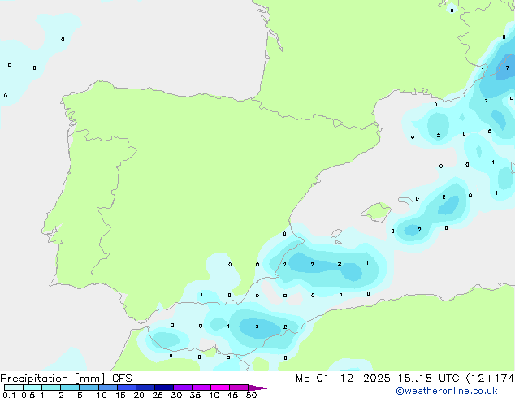This screenshot has height=398, width=515.
Task: Click the '7' precipitation value on map
Action: 508,67
